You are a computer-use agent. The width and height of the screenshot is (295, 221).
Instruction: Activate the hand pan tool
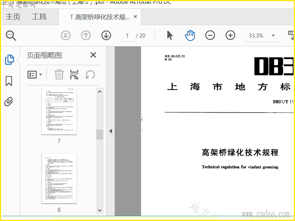click(x=190, y=35)
